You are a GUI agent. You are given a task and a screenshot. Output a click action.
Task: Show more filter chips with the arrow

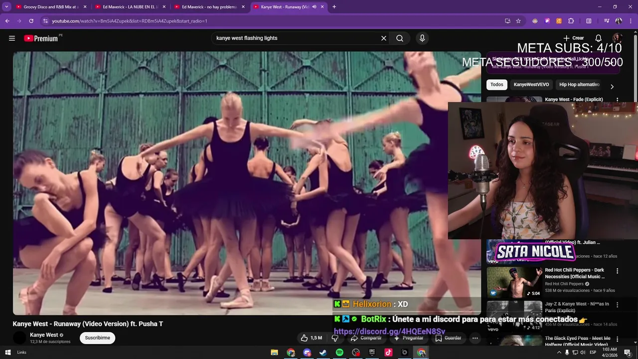point(612,86)
